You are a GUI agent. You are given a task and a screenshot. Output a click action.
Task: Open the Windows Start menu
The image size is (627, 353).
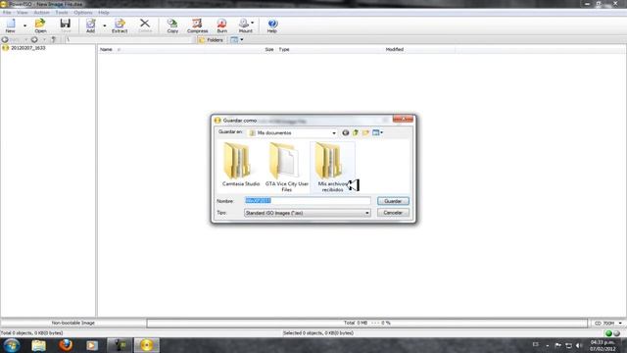click(x=12, y=345)
